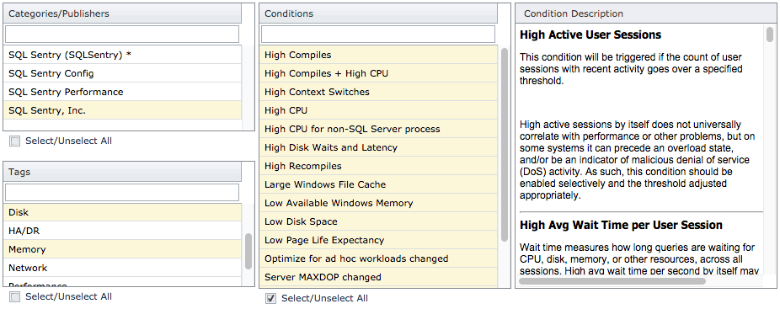780x309 pixels.
Task: Select High Context Switches condition
Action: click(378, 92)
